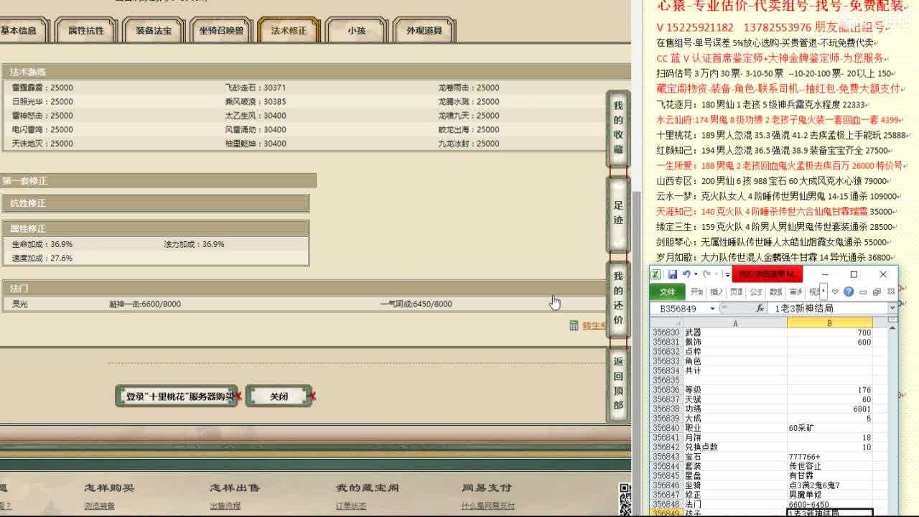The width and height of the screenshot is (919, 517).
Task: Click the Excel application icon in the title bar
Action: click(x=656, y=274)
